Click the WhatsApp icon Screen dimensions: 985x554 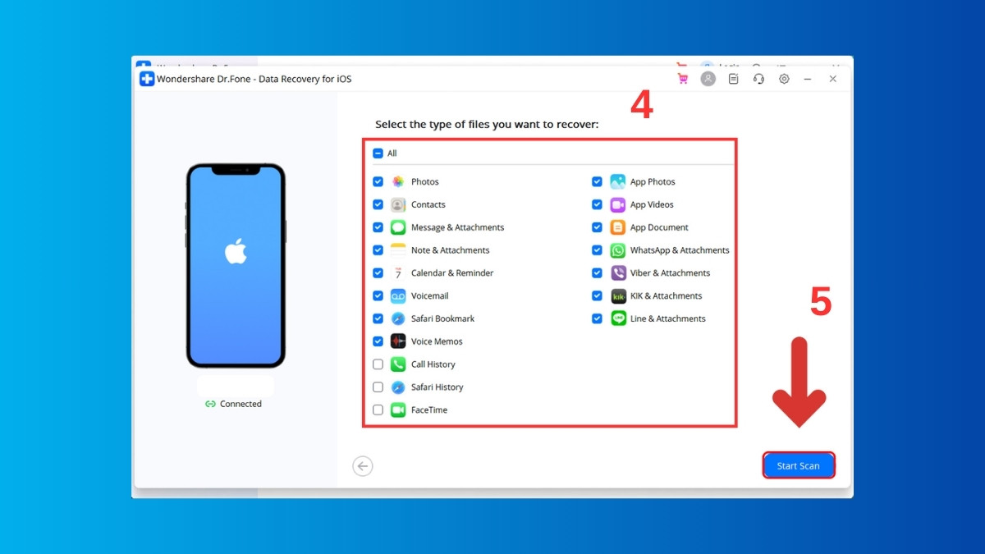(x=618, y=250)
